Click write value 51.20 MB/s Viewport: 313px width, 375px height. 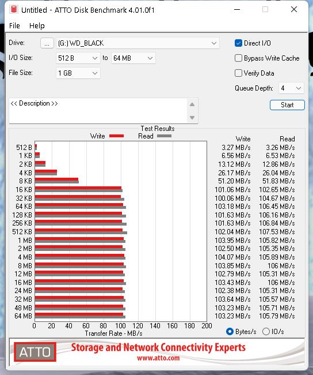point(234,181)
